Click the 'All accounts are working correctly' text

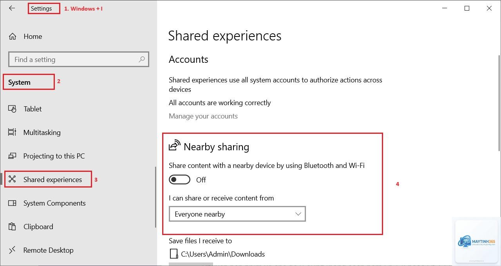220,103
